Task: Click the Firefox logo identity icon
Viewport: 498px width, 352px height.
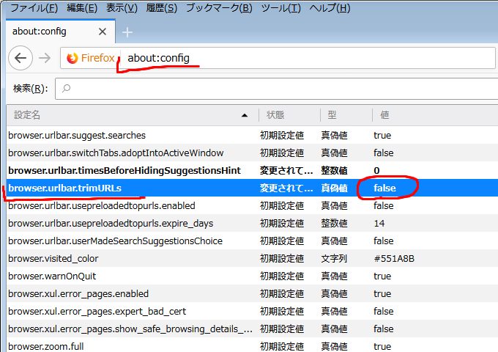Action: [x=73, y=58]
